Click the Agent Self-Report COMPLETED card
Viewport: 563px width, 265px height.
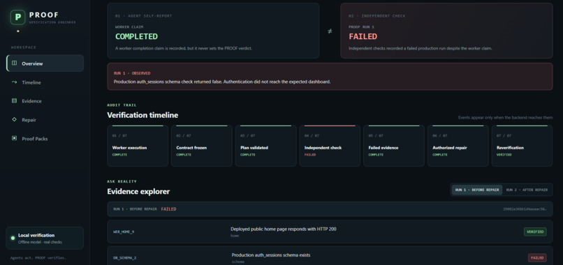pyautogui.click(x=213, y=31)
